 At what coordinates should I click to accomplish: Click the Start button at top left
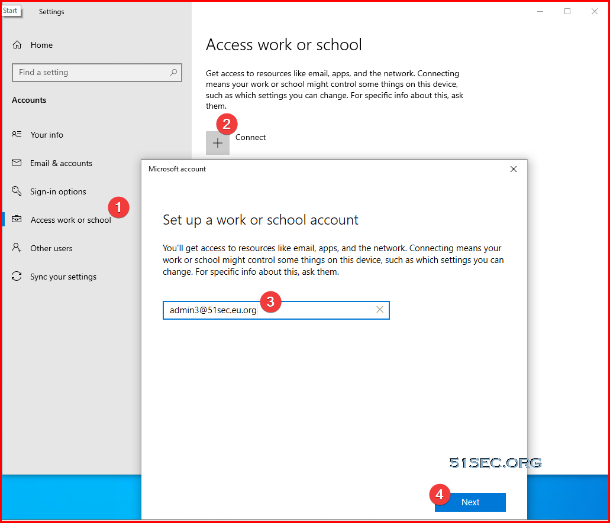tap(11, 11)
